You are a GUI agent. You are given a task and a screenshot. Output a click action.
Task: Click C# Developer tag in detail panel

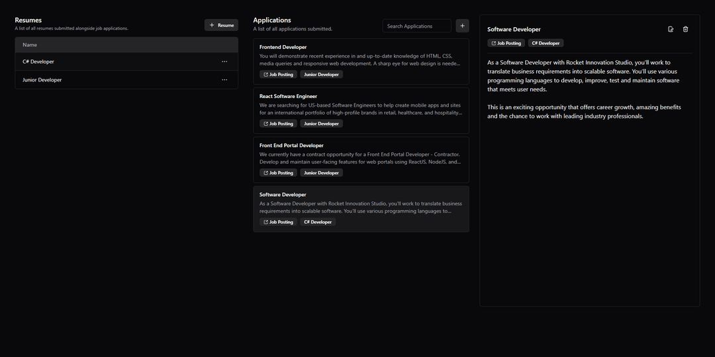click(546, 43)
